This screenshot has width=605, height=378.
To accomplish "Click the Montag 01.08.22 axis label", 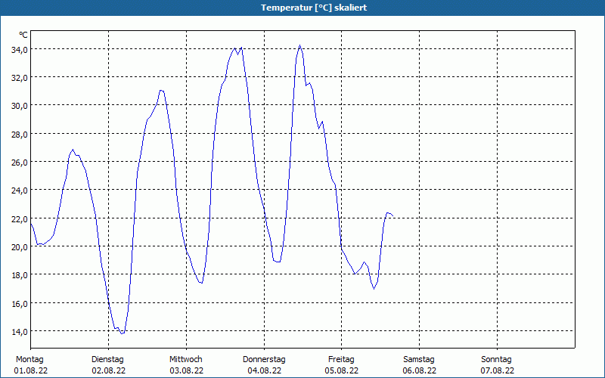I will point(30,365).
